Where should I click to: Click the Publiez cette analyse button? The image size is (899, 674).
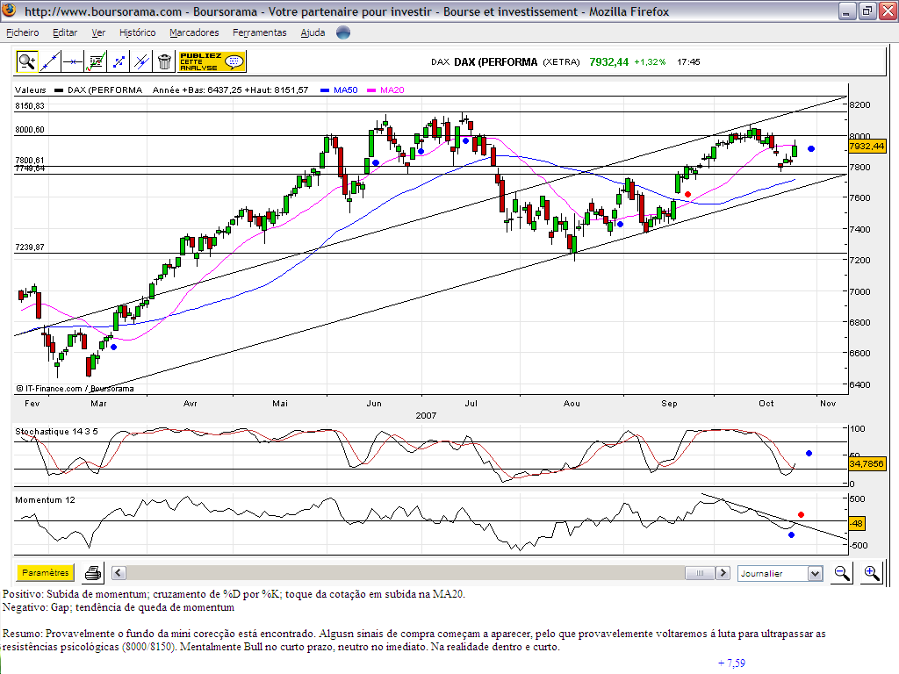pyautogui.click(x=212, y=61)
